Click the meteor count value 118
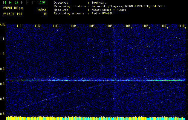The image size is (188, 120). pyautogui.click(x=44, y=14)
